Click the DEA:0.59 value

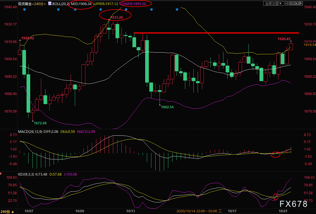[67, 132]
